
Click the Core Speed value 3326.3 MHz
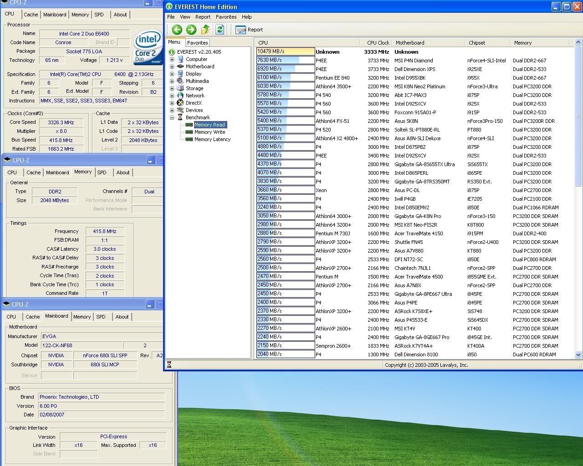tap(61, 122)
